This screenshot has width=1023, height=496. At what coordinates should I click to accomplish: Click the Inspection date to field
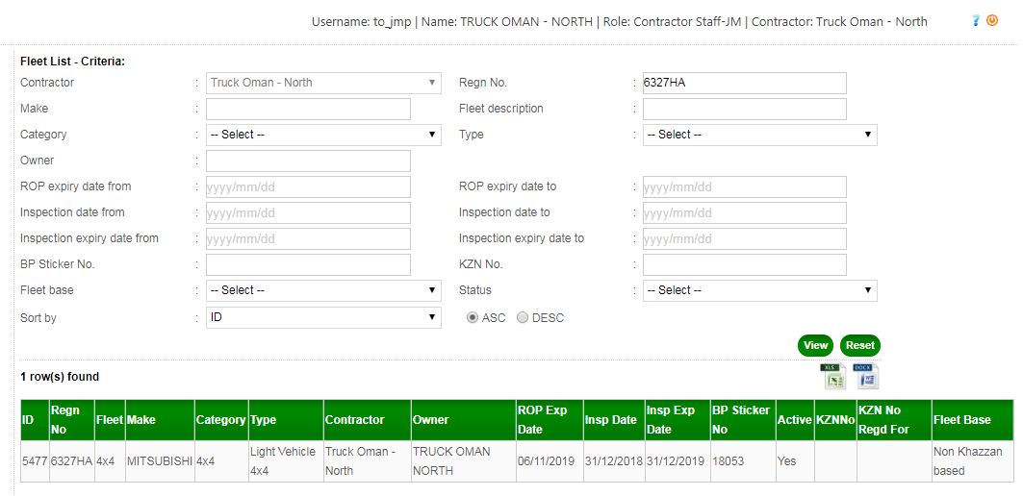pos(744,212)
